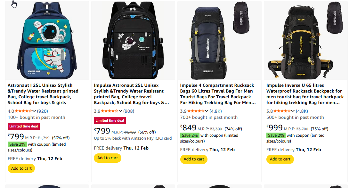Open the black Rocket Kids backpack image

133,41
